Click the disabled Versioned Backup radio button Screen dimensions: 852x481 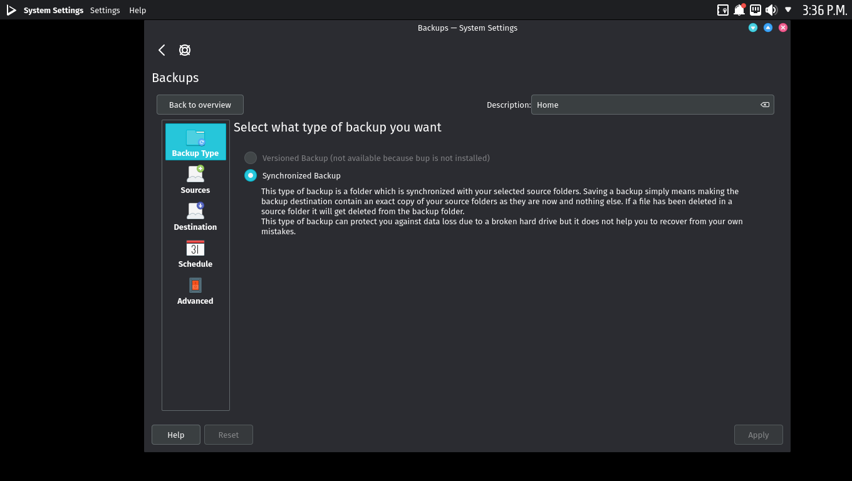(251, 158)
